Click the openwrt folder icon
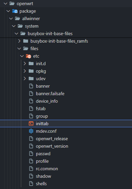Viewport: 132px width, 189px height. [x=12, y=4]
